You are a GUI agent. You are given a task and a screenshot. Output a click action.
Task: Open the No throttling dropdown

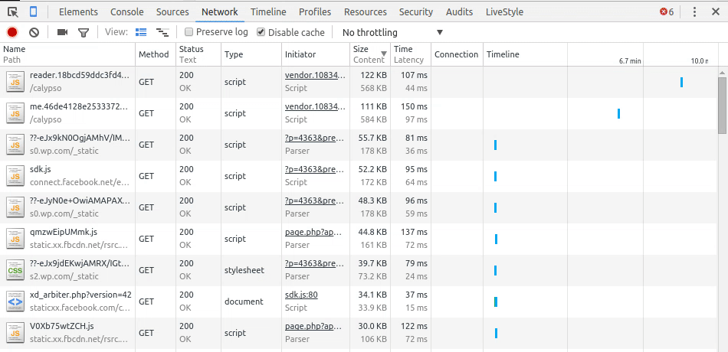tap(392, 32)
